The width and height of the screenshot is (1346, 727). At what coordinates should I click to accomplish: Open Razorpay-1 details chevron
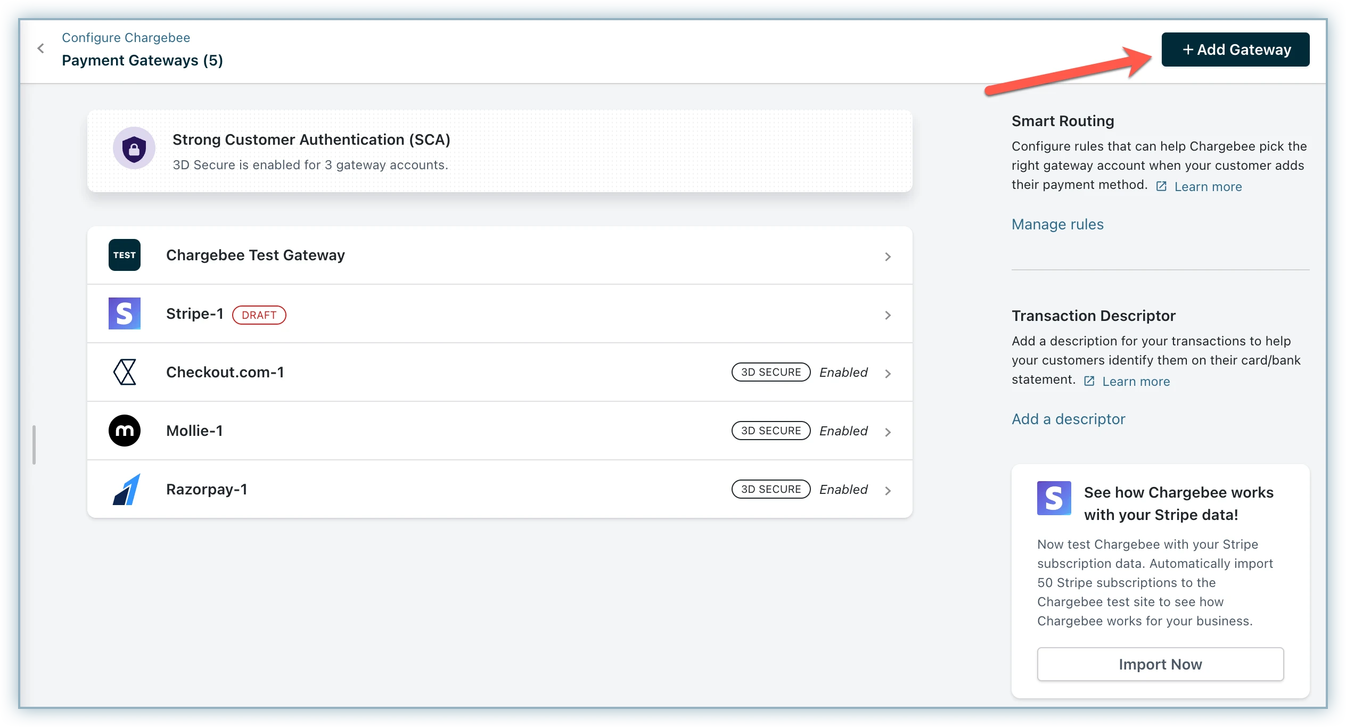(x=888, y=491)
